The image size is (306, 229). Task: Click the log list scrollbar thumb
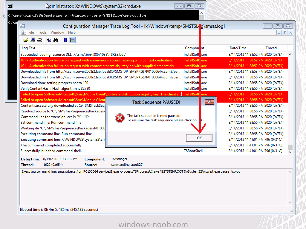coord(290,147)
